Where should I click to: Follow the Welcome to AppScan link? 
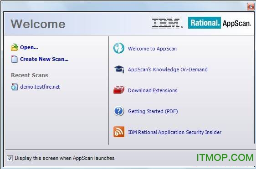pos(152,49)
